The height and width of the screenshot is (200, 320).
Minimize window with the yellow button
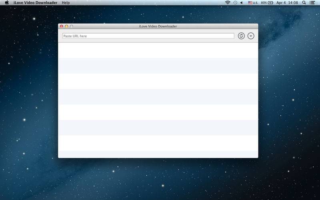coord(66,26)
